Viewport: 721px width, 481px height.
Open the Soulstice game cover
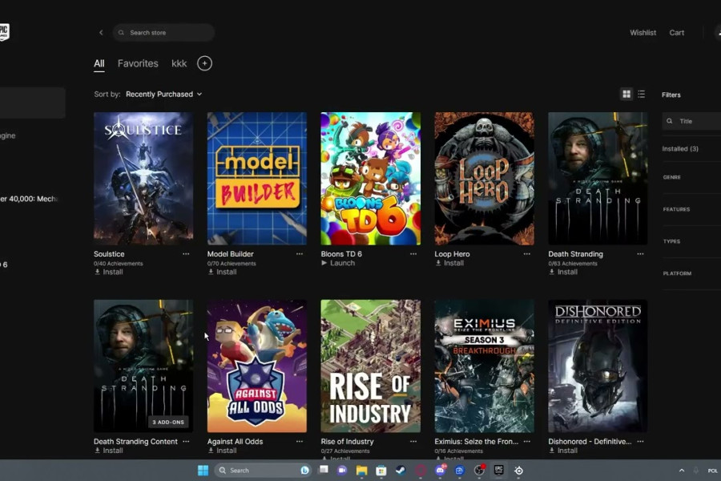point(143,179)
